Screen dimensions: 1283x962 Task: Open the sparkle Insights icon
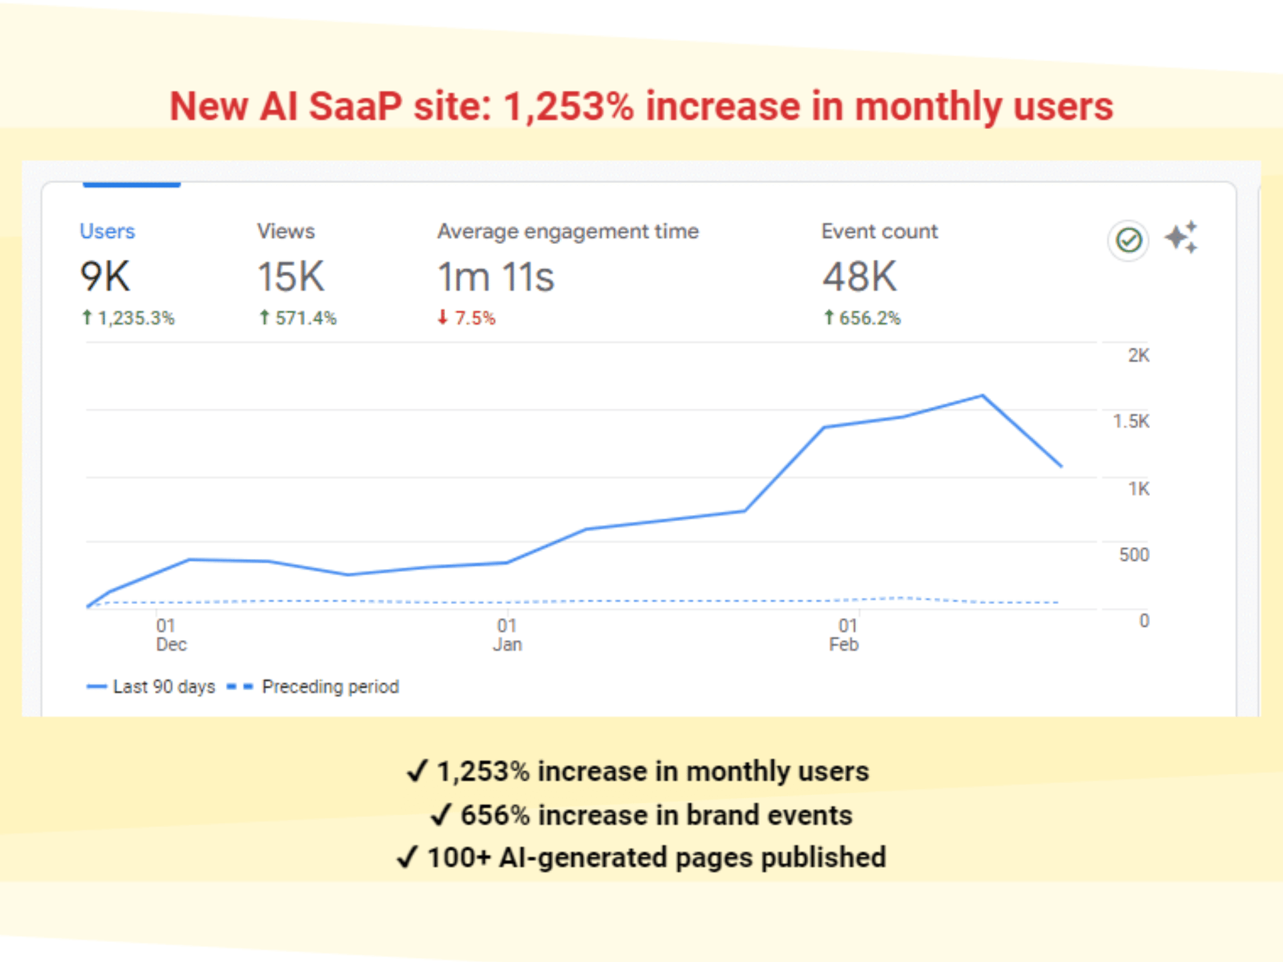pyautogui.click(x=1181, y=237)
